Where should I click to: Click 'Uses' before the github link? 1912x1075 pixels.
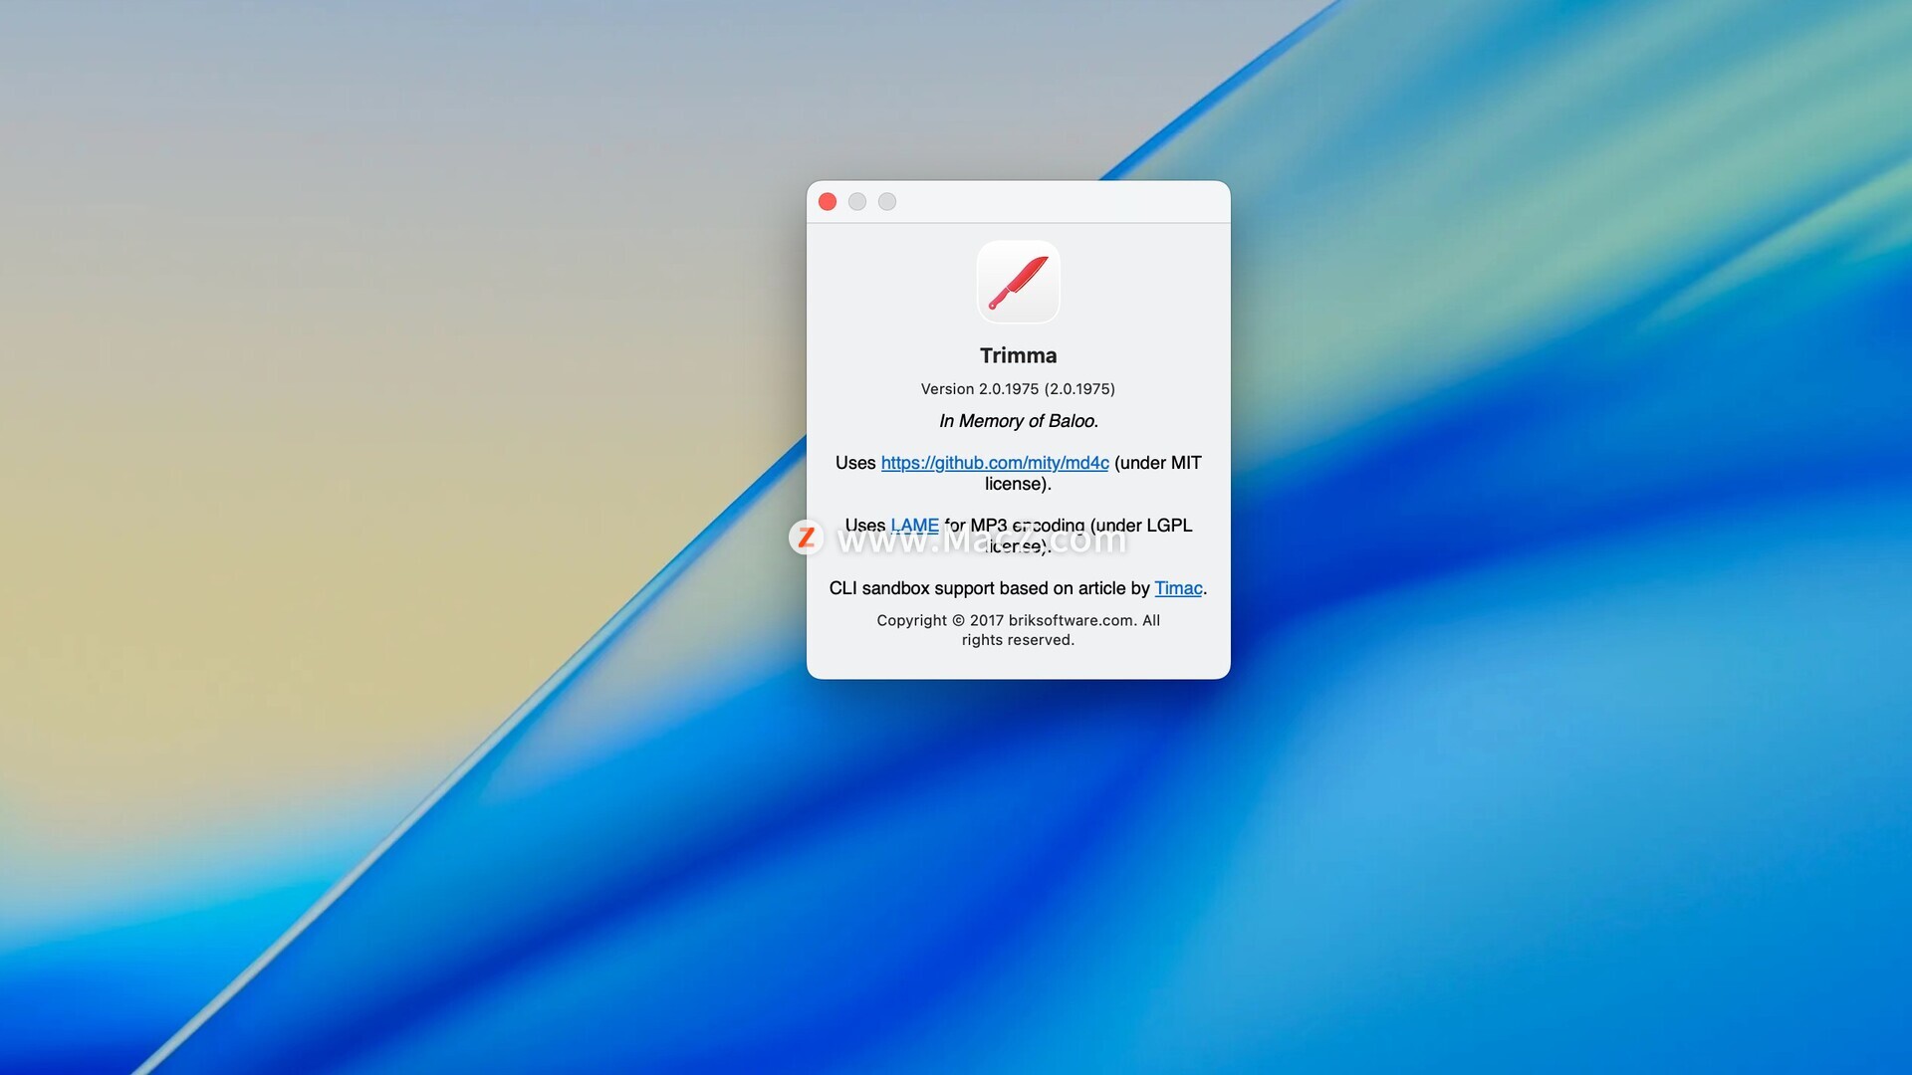854,463
